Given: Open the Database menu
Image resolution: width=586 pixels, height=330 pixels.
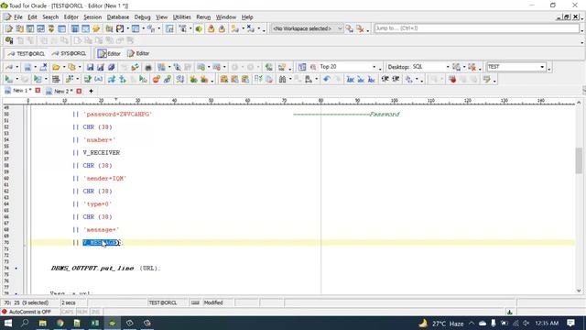Looking at the screenshot, I should point(118,17).
